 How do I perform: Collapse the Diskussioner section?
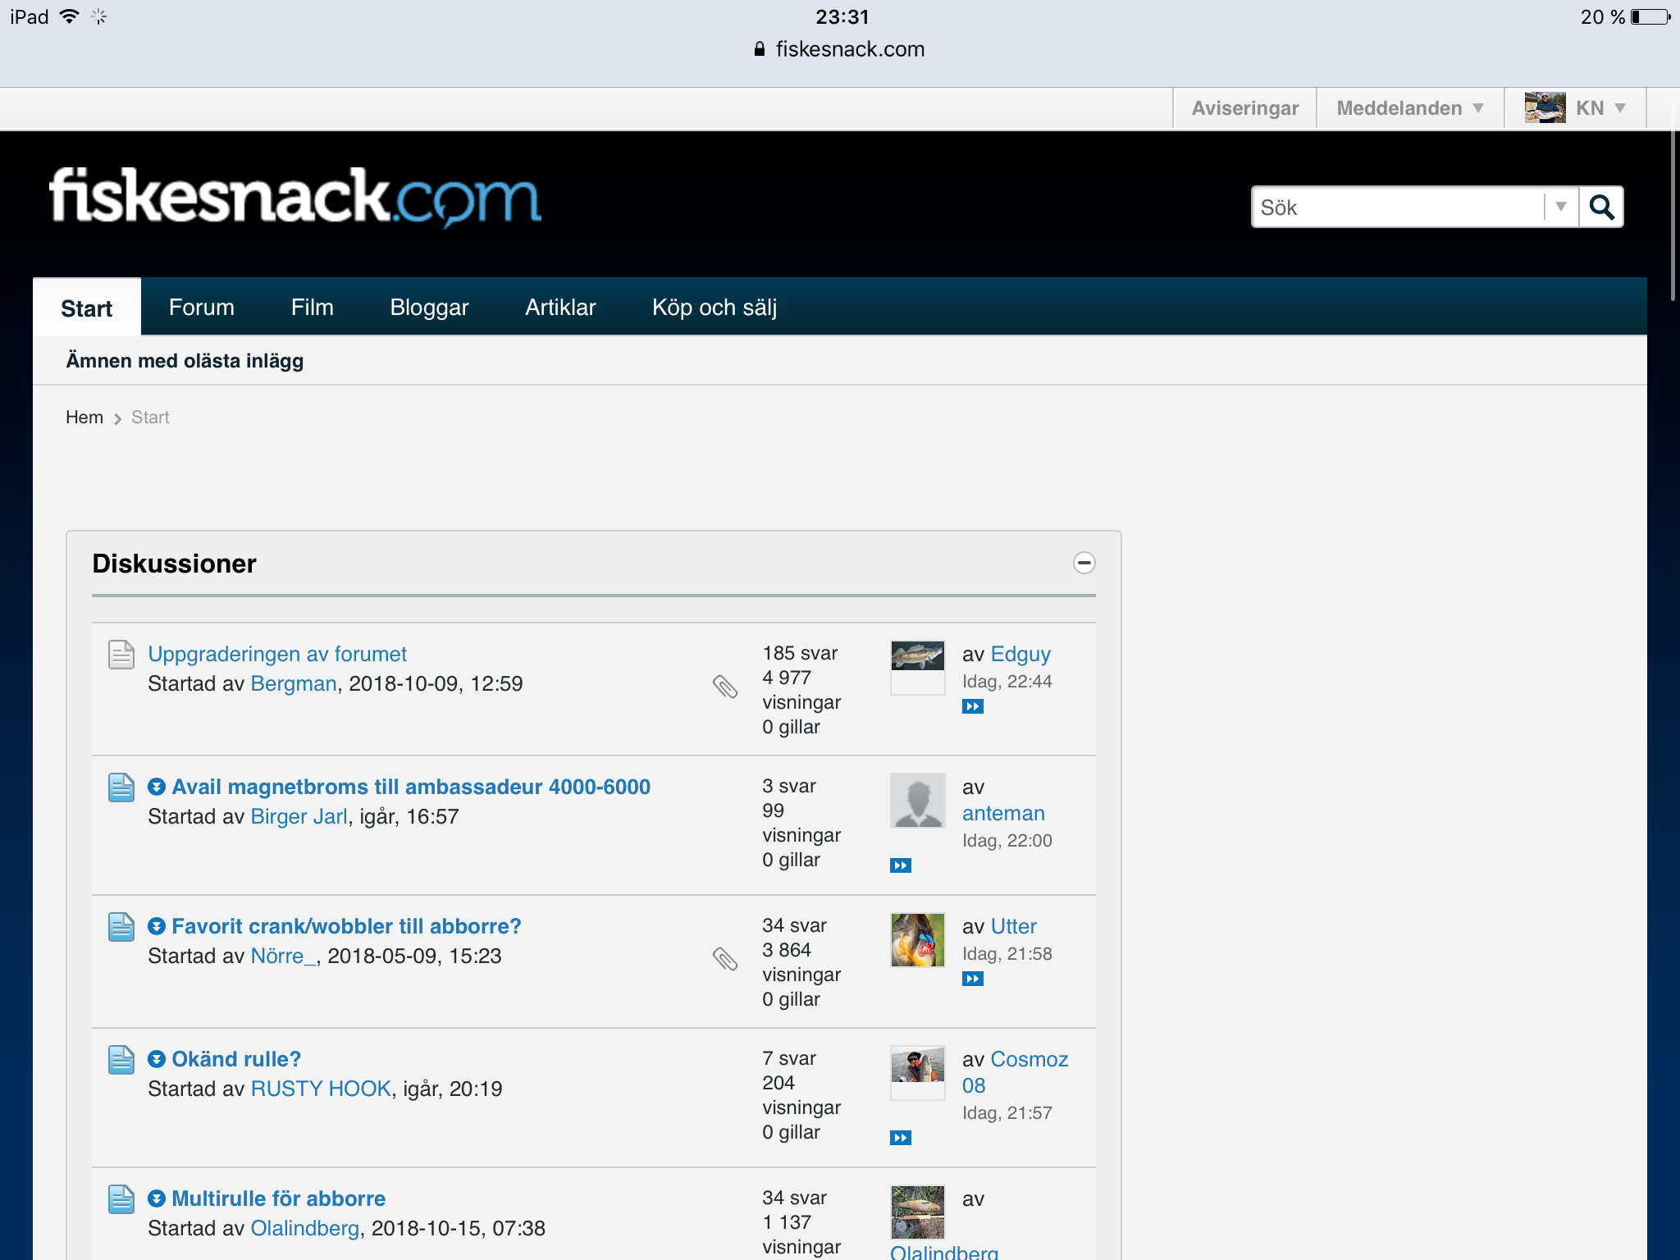tap(1084, 563)
